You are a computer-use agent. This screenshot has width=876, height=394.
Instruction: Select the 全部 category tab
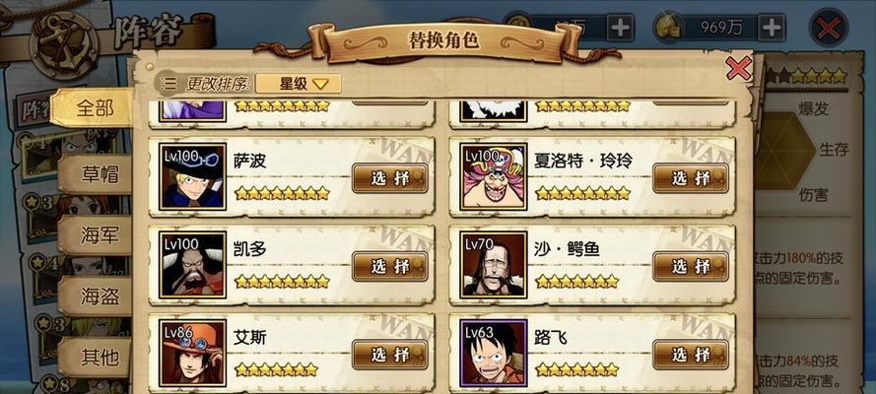point(94,108)
